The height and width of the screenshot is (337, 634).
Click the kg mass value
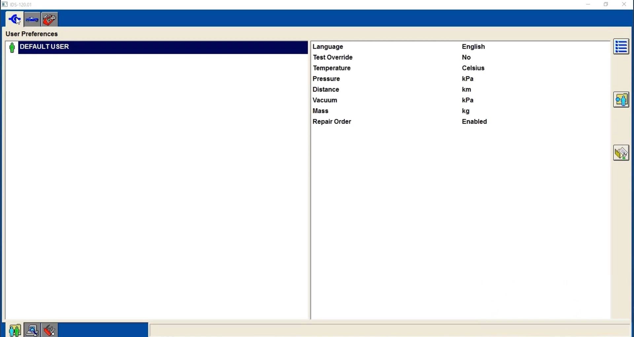466,111
